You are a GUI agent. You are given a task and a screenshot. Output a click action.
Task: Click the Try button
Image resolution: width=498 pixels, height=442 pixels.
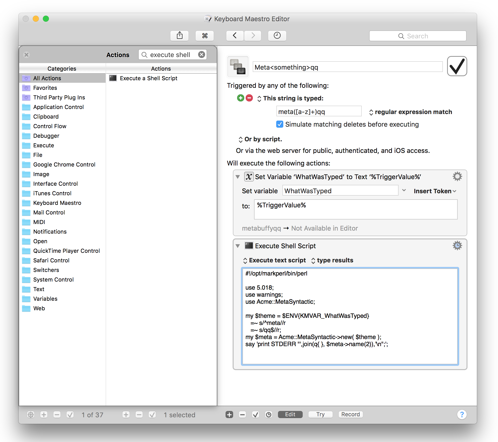click(320, 414)
